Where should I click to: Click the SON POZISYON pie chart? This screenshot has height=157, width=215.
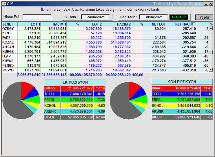coord(129,101)
